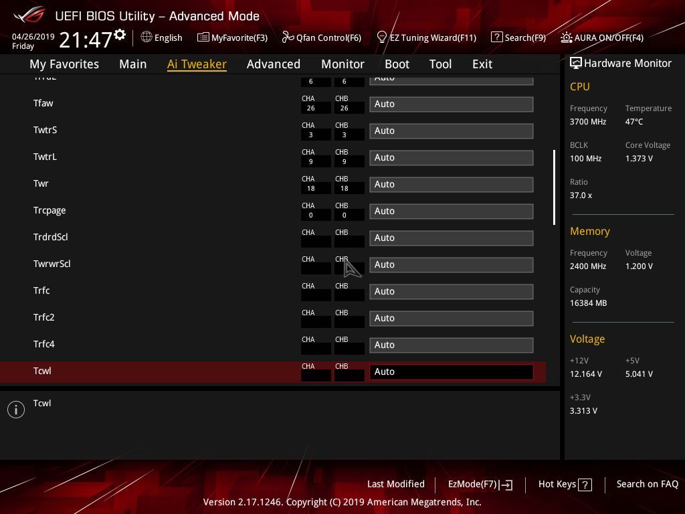Image resolution: width=685 pixels, height=514 pixels.
Task: Go to the Boot tab
Action: pyautogui.click(x=397, y=64)
